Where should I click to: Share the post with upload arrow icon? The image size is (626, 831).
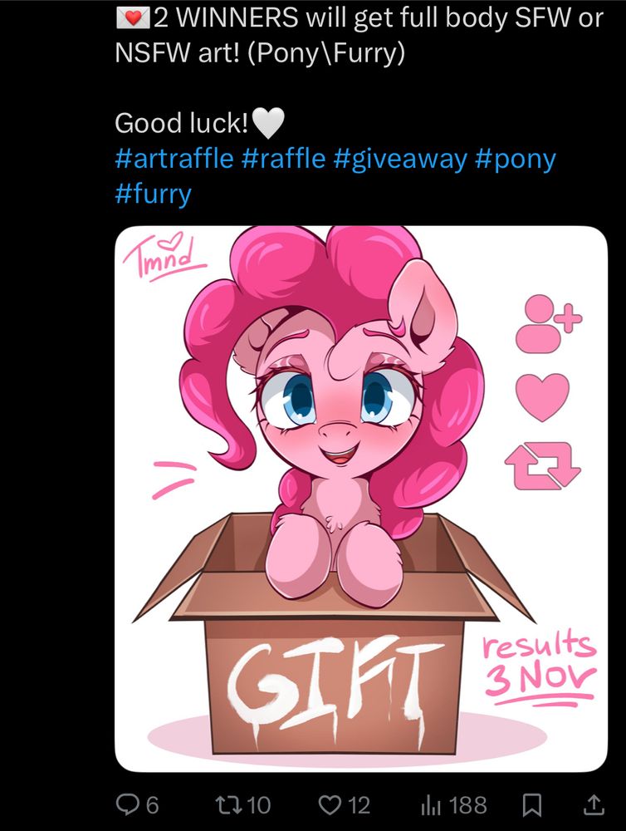click(x=594, y=804)
